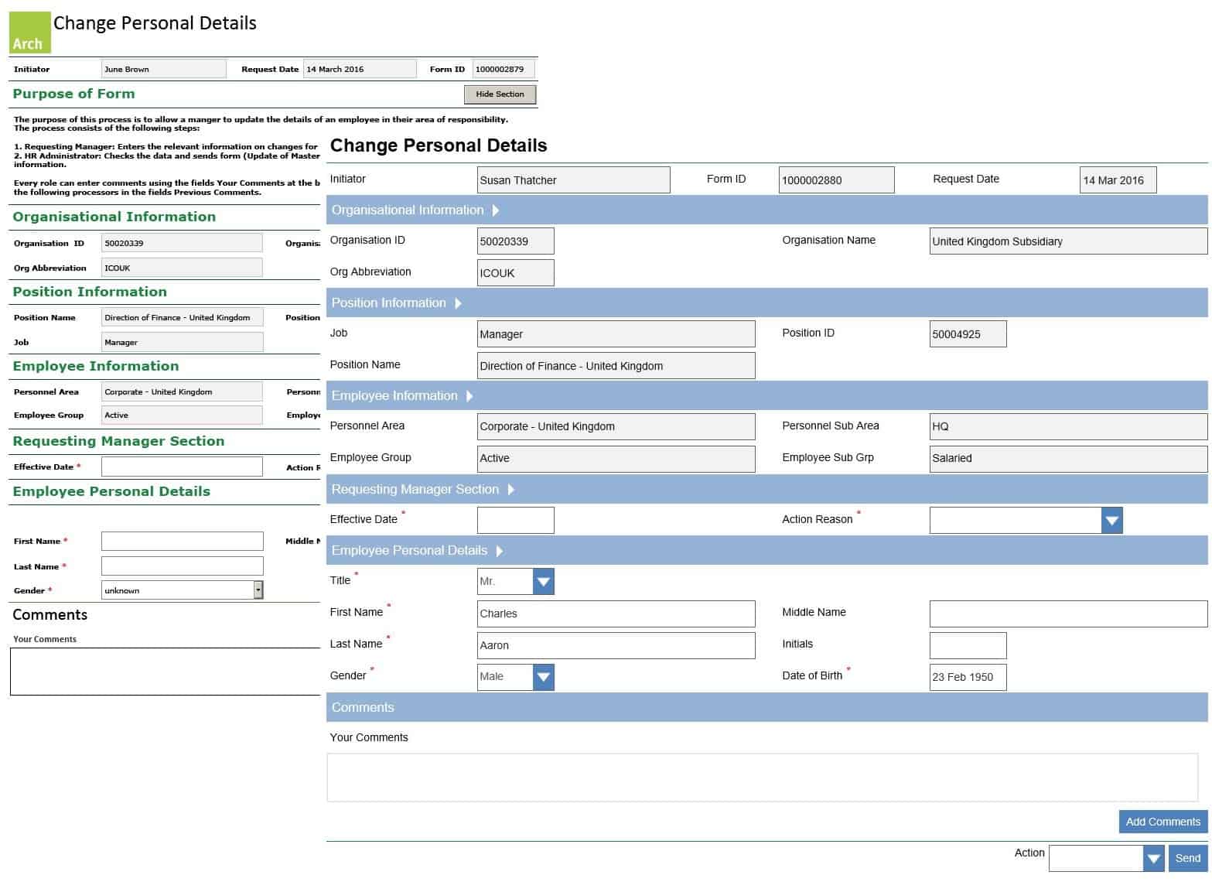The image size is (1212, 882).
Task: Click the ICOUK field in old form
Action: click(182, 268)
